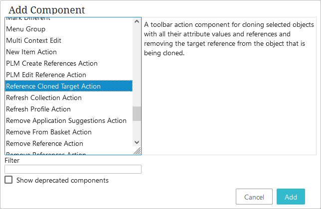The image size is (321, 209).
Task: Click the component list scrollbar thumb
Action: [137, 113]
